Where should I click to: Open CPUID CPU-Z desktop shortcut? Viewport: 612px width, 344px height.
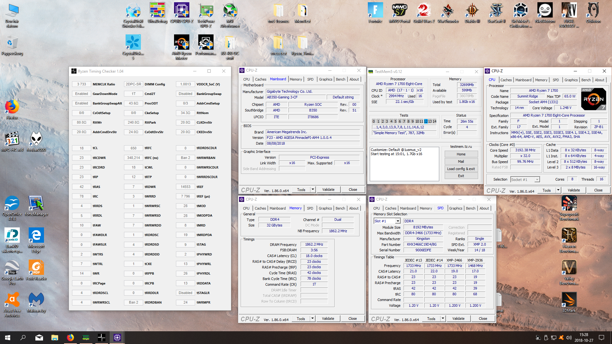pos(182,13)
